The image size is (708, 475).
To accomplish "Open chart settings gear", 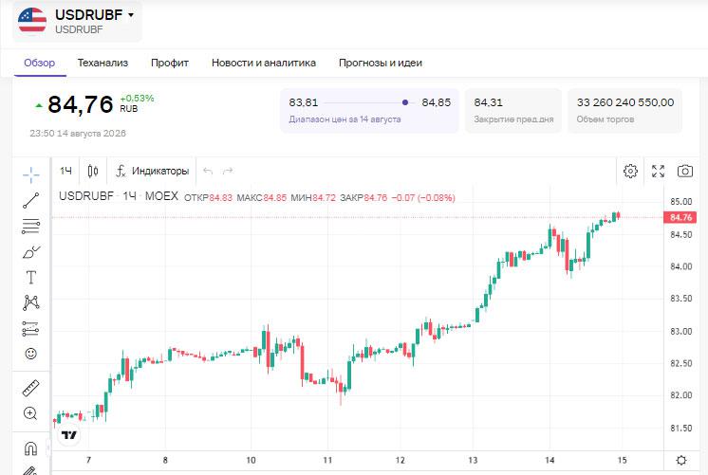I will tap(630, 171).
